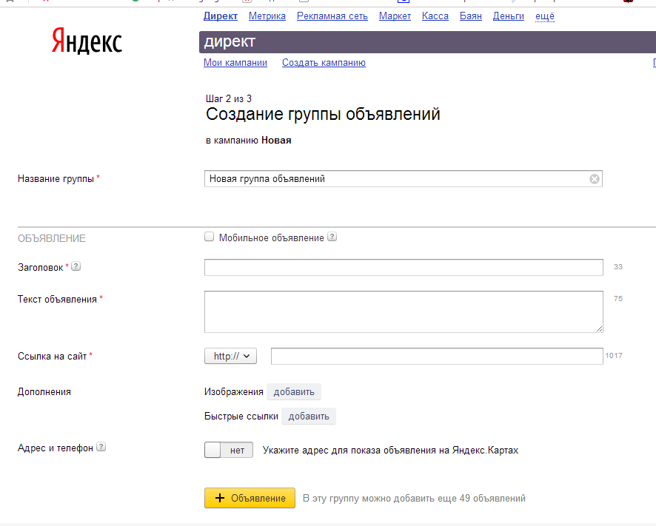This screenshot has width=656, height=526.
Task: Enable the Мобильное объявление checkbox
Action: click(x=210, y=237)
